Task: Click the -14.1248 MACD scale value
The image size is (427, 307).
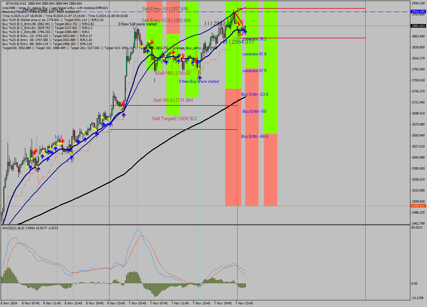Action: 418,298
